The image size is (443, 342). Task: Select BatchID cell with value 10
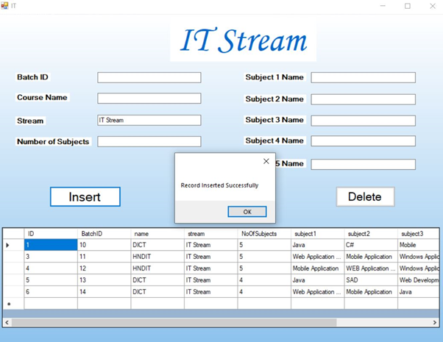click(x=104, y=245)
